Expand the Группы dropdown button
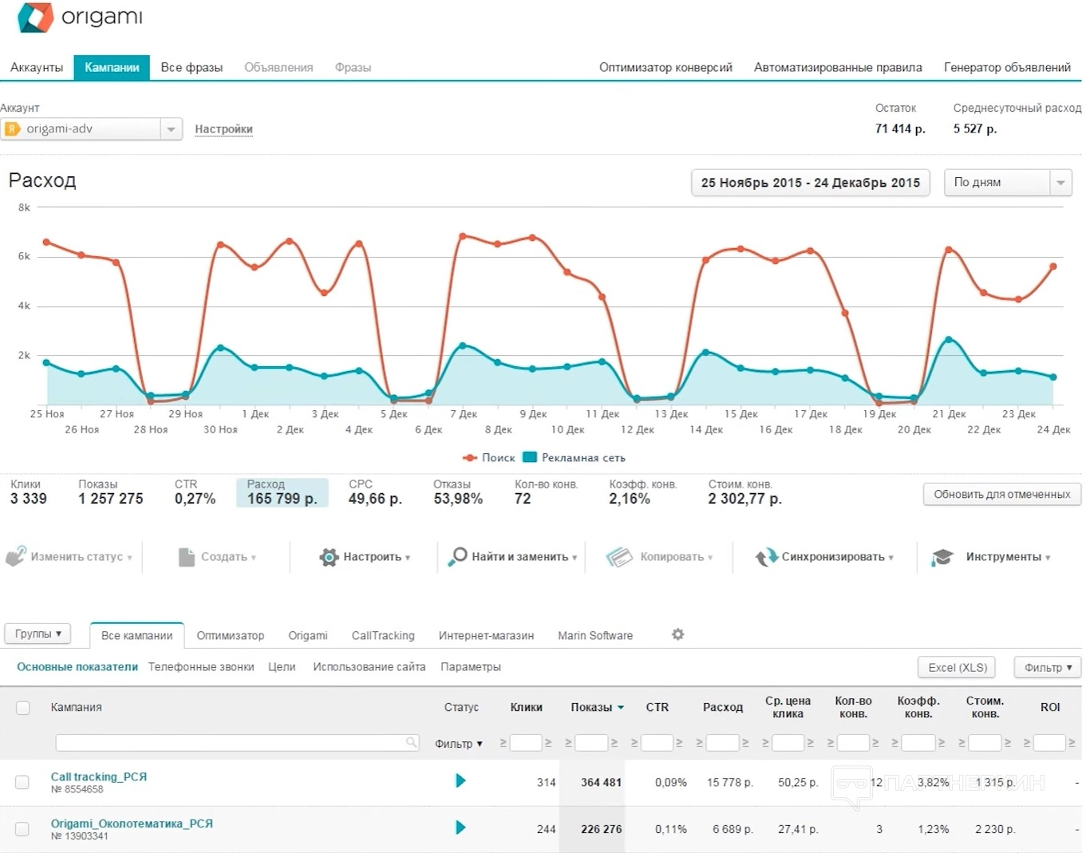Image resolution: width=1086 pixels, height=853 pixels. 38,634
